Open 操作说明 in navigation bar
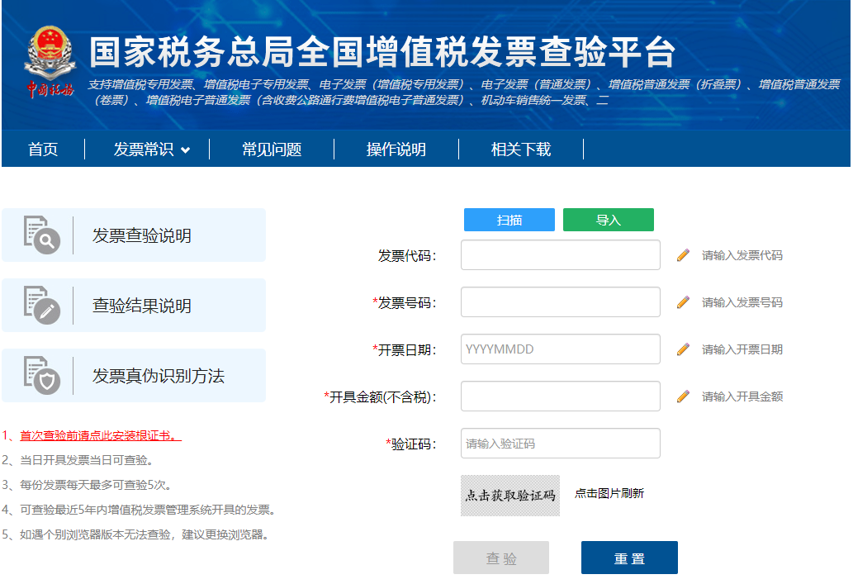 (396, 150)
